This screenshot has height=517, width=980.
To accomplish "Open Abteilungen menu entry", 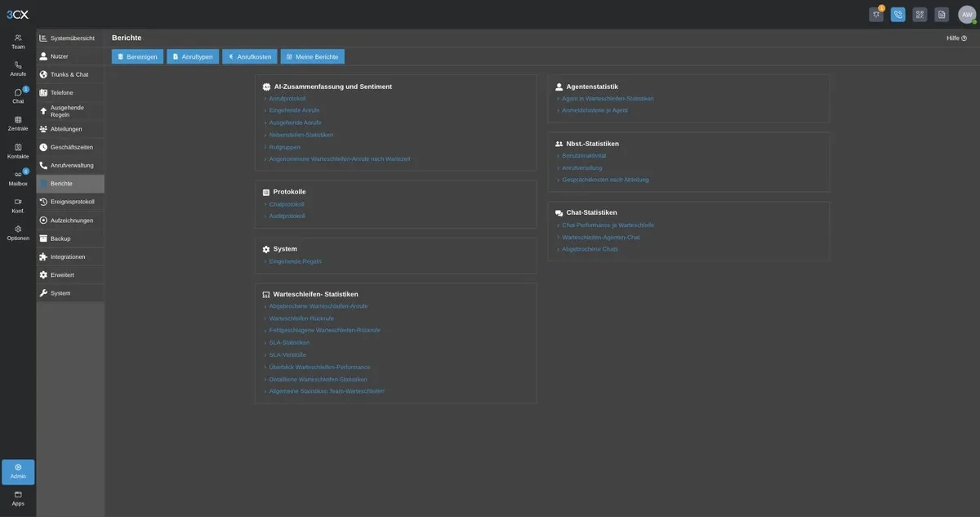I will [70, 129].
